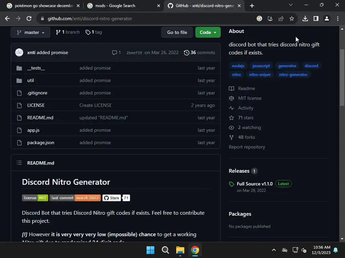345x258 pixels.
Task: Click the GitHub Stars badge
Action: [112, 198]
